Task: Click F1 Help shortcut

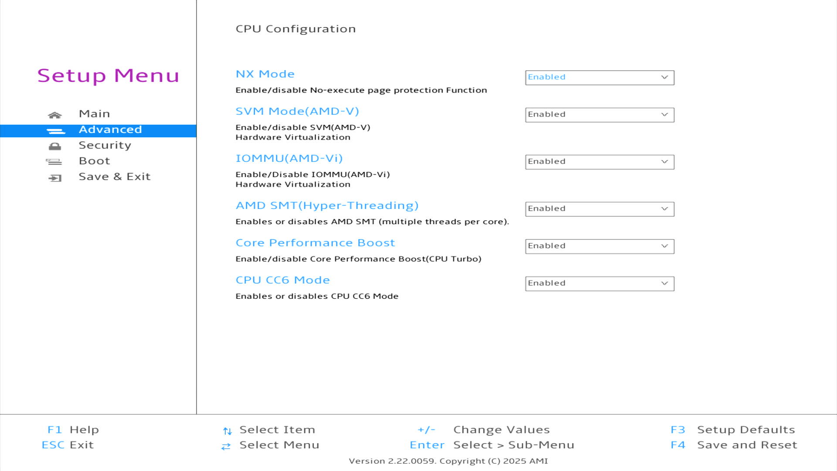Action: coord(73,430)
